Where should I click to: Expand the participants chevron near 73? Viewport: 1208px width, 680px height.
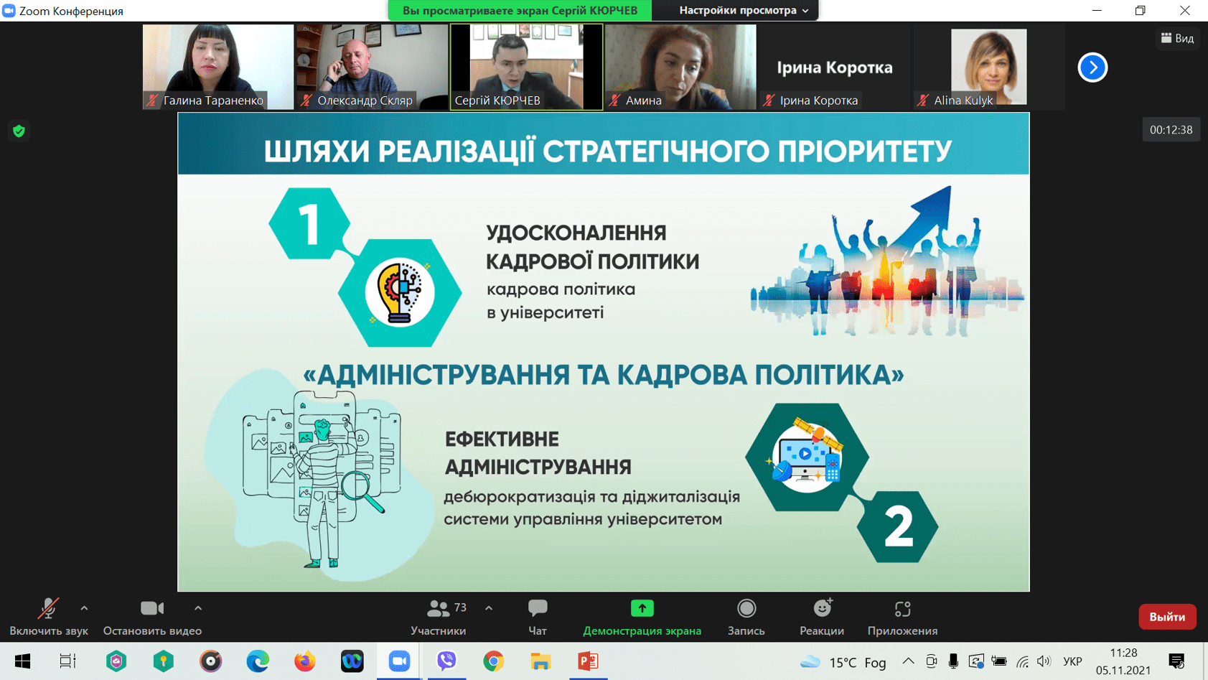pos(489,607)
